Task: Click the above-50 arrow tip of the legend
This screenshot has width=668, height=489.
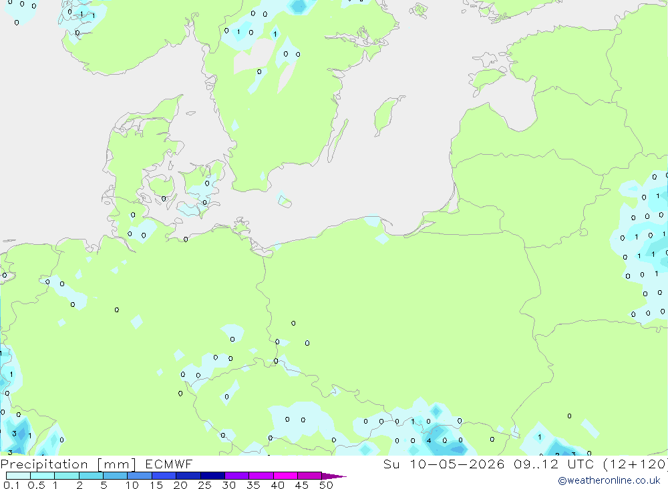Action: click(334, 476)
